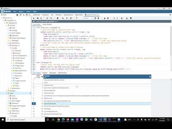This screenshot has height=129, width=172.
Task: Click the Filter funnel icon
Action: point(77,18)
